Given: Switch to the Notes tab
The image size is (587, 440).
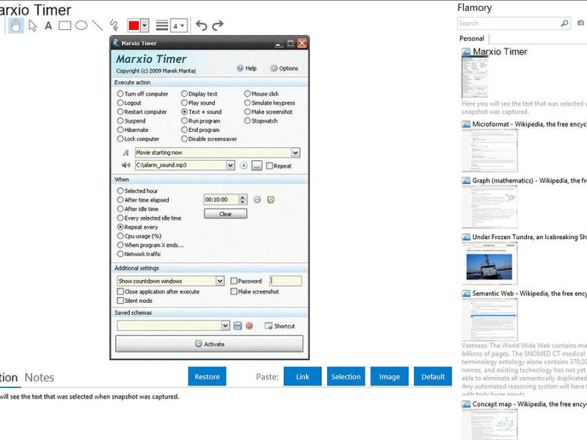Looking at the screenshot, I should (x=40, y=378).
